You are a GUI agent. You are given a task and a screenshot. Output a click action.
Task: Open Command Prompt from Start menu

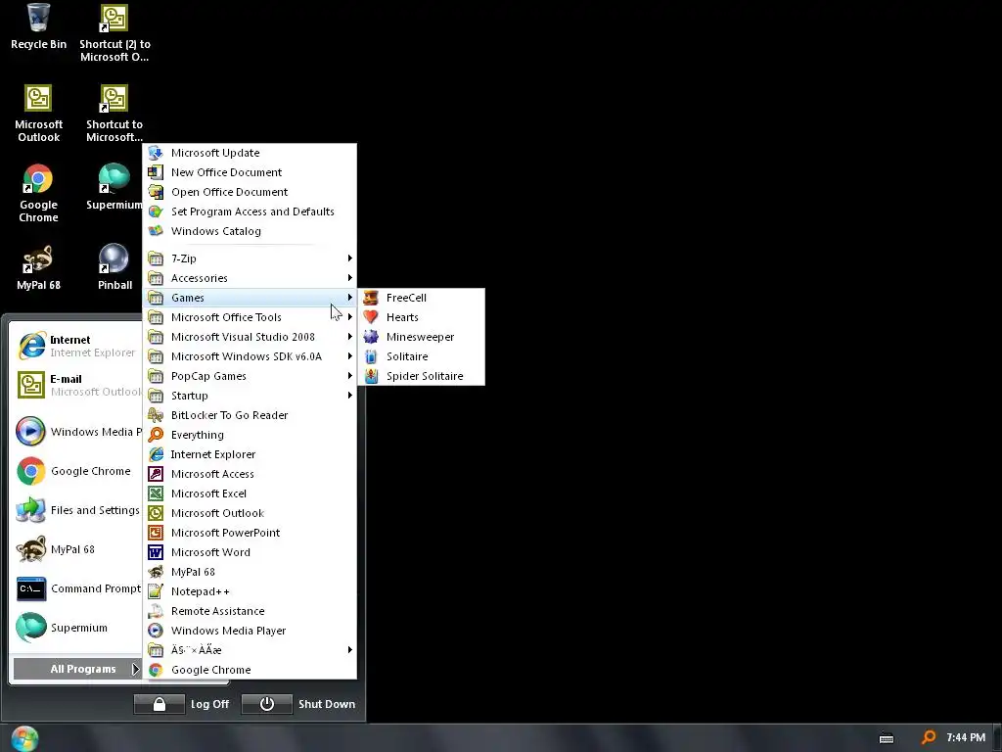pyautogui.click(x=76, y=588)
